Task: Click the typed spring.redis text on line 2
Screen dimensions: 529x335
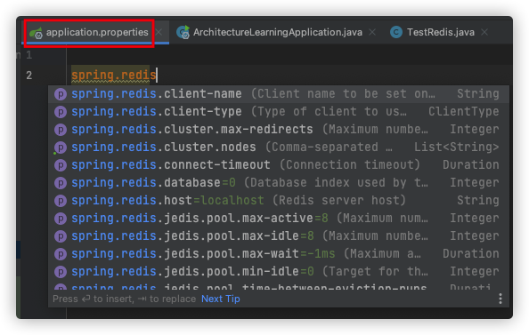Action: point(114,75)
